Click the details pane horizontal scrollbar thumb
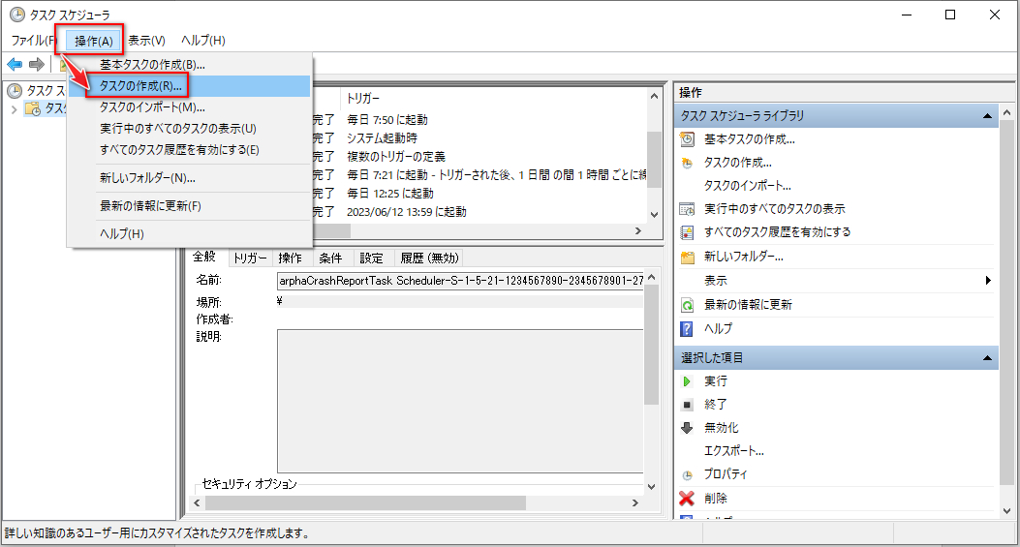 (x=365, y=502)
